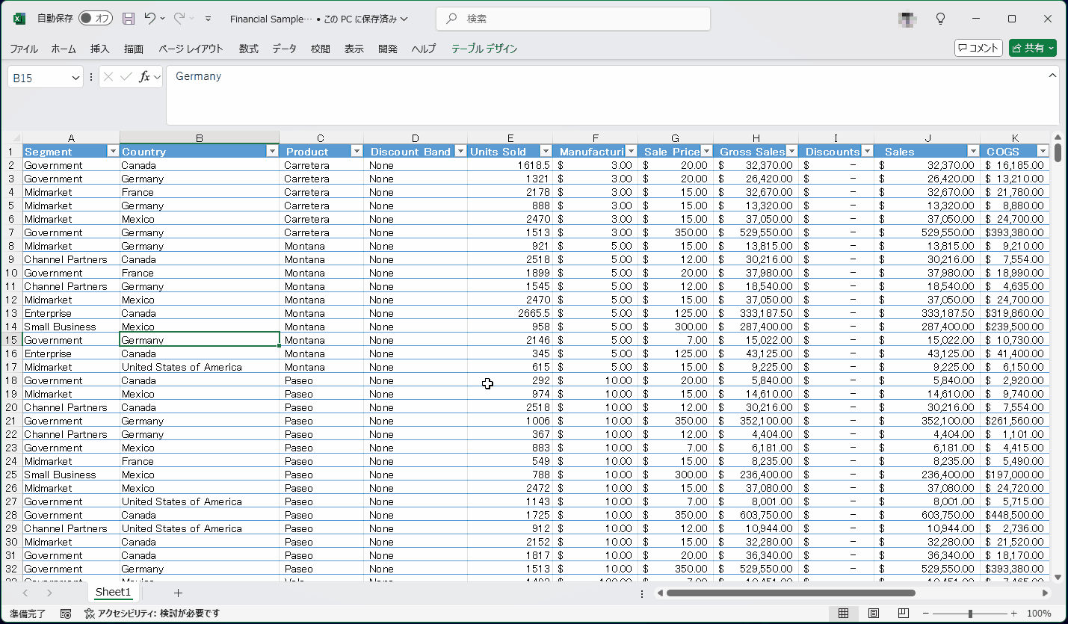Expand the Name Box dropdown
The height and width of the screenshot is (624, 1068).
pos(75,78)
